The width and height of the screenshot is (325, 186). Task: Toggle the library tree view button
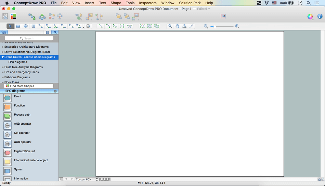(x=4, y=32)
